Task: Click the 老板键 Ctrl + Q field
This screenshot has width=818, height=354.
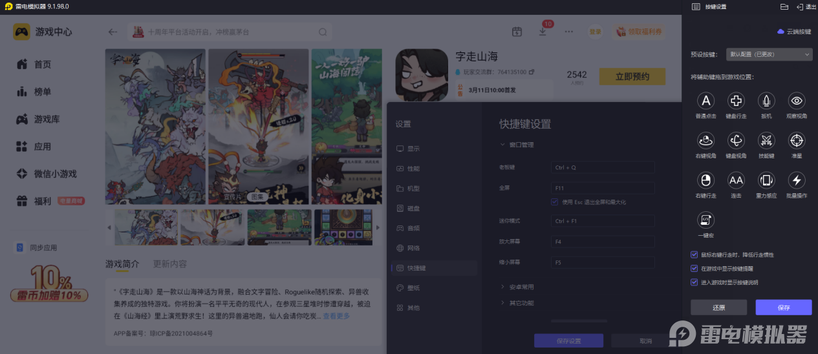Action: tap(603, 167)
